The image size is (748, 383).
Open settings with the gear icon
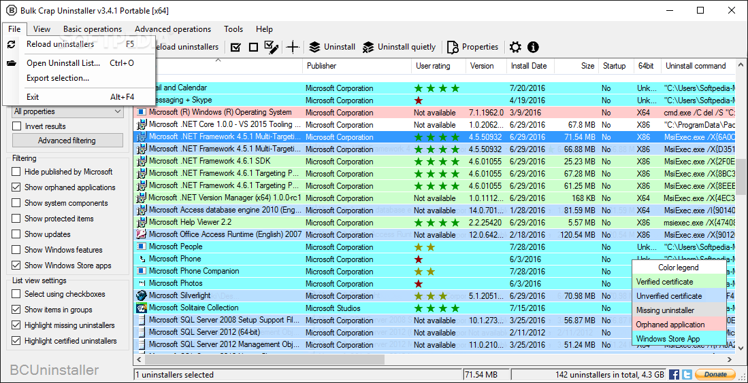[x=515, y=47]
